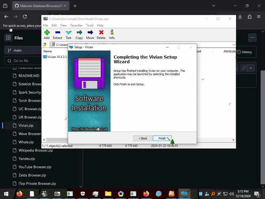Open the browser extensions icon
The height and width of the screenshot is (199, 265).
point(249,17)
